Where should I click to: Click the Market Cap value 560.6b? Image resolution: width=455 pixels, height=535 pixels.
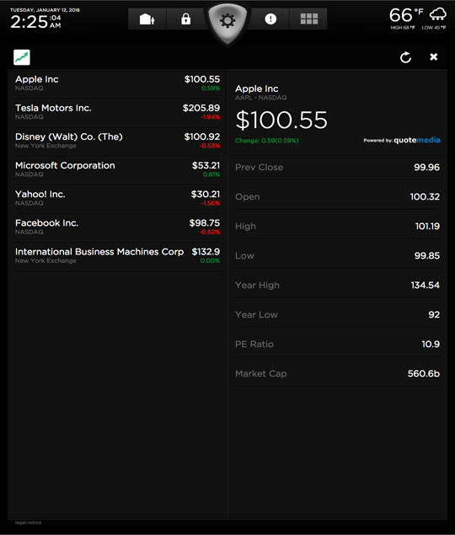[x=424, y=373]
